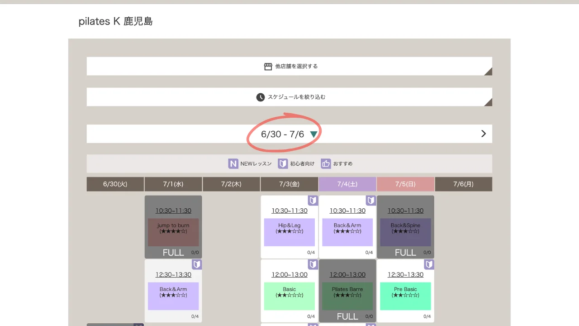579x326 pixels.
Task: Click the NEWレッスン legend icon
Action: (233, 163)
